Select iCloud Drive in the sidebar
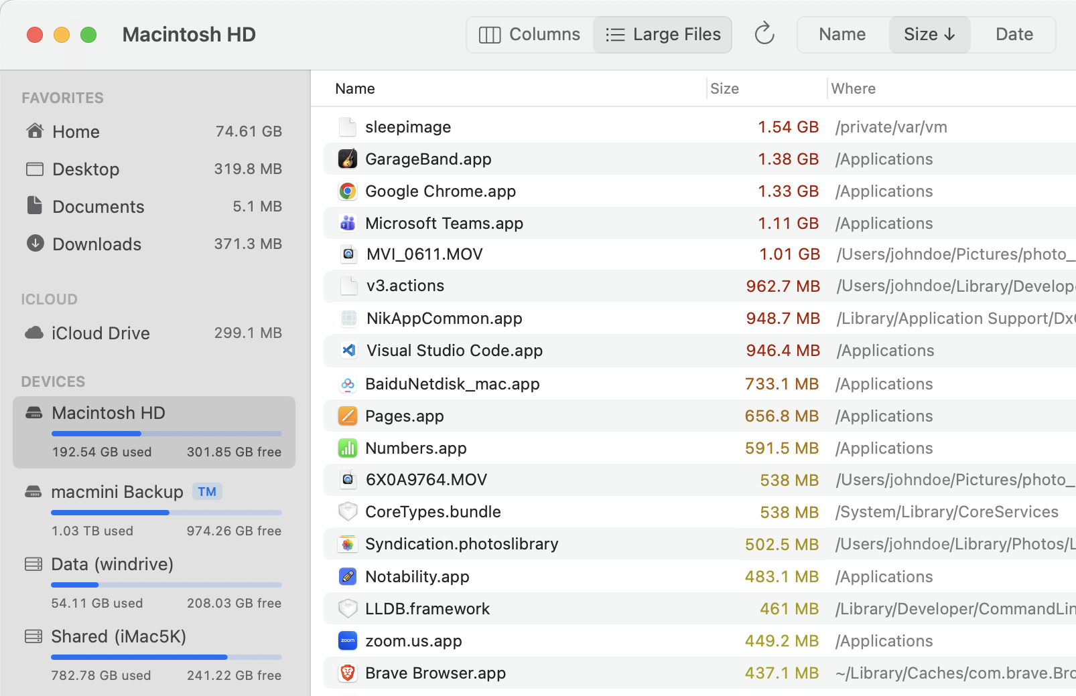The width and height of the screenshot is (1076, 696). pos(154,333)
